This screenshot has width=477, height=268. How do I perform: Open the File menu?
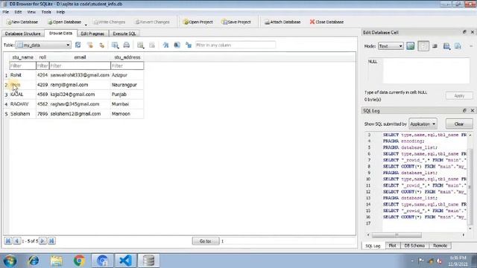[6, 12]
